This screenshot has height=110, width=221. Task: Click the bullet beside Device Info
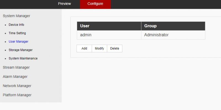point(5,25)
